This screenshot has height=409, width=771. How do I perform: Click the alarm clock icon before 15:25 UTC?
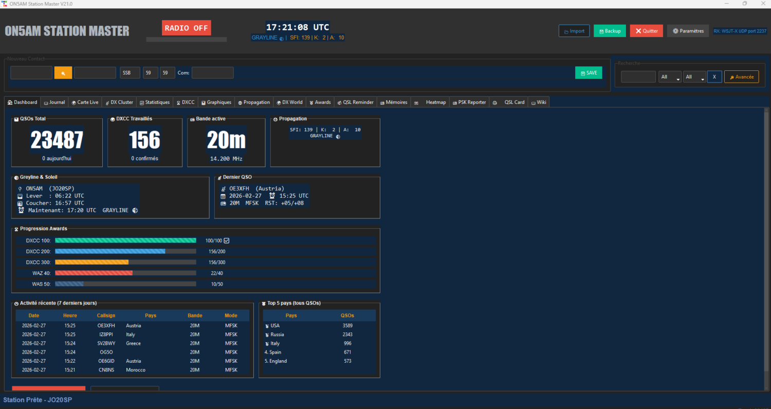coord(272,196)
